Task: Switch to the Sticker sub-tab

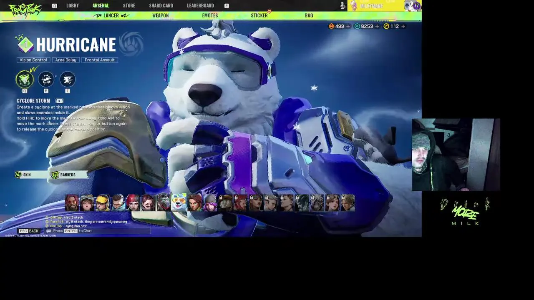Action: [259, 15]
